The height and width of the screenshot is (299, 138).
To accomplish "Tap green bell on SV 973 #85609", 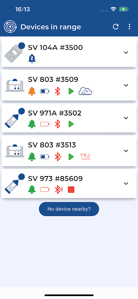I will 32,189.
